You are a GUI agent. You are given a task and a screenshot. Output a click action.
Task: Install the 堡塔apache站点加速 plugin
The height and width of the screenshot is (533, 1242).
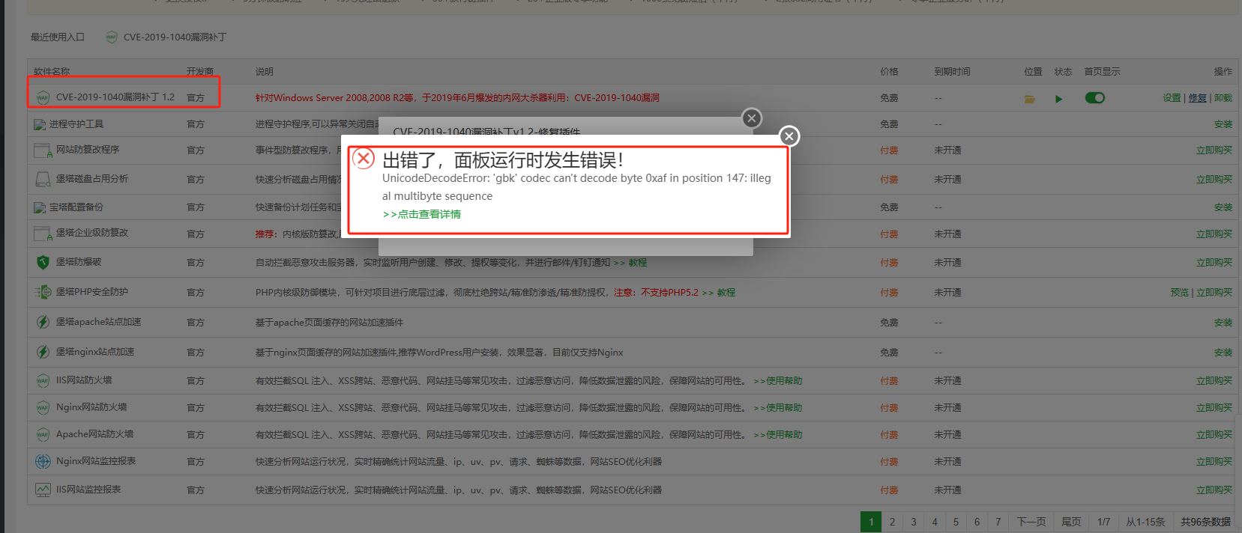[1223, 323]
